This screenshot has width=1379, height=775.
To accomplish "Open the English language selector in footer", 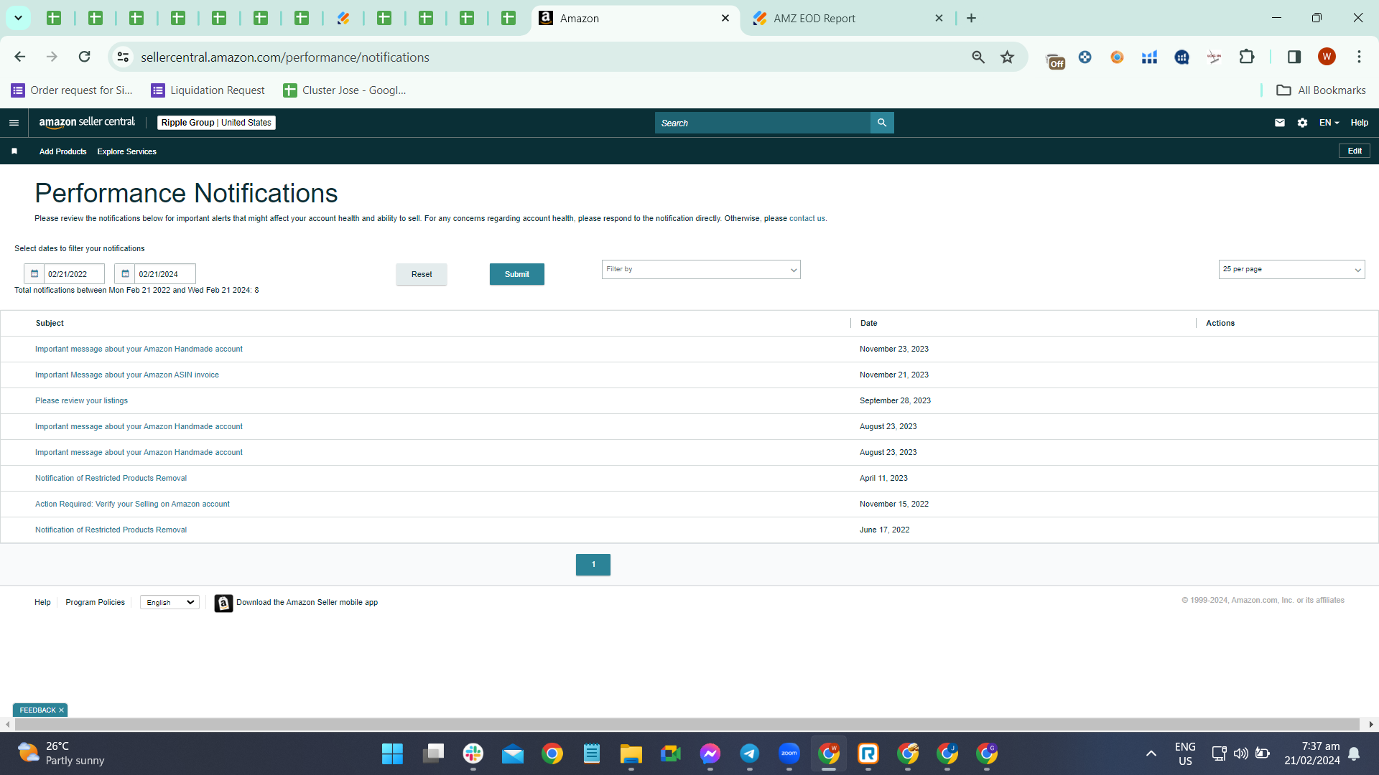I will [170, 603].
